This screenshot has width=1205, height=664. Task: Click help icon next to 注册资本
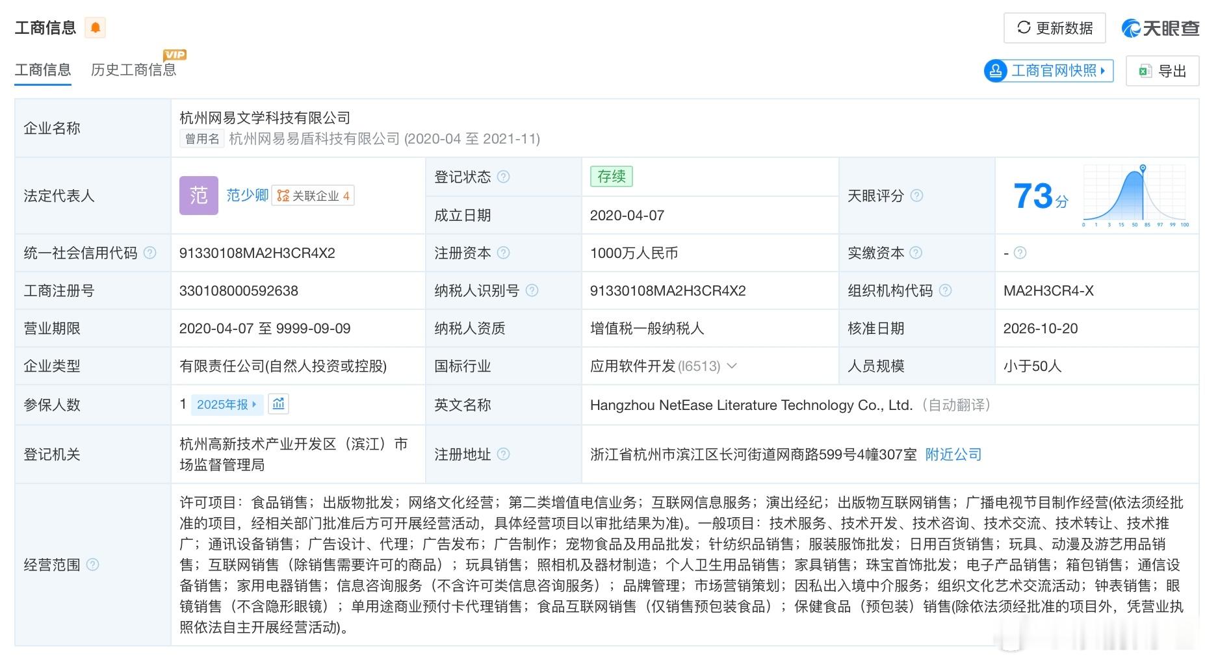[x=503, y=253]
